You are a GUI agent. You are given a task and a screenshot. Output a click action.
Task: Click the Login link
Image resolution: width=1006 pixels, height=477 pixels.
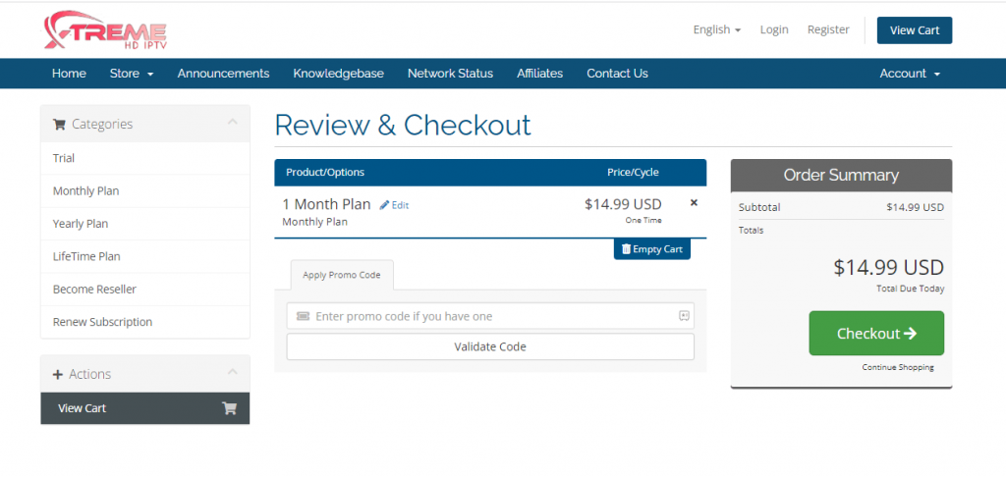[x=774, y=29]
